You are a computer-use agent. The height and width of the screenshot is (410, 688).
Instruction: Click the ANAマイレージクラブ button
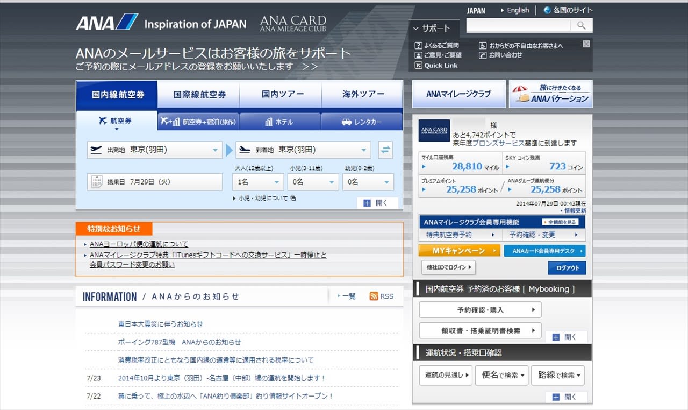(459, 94)
